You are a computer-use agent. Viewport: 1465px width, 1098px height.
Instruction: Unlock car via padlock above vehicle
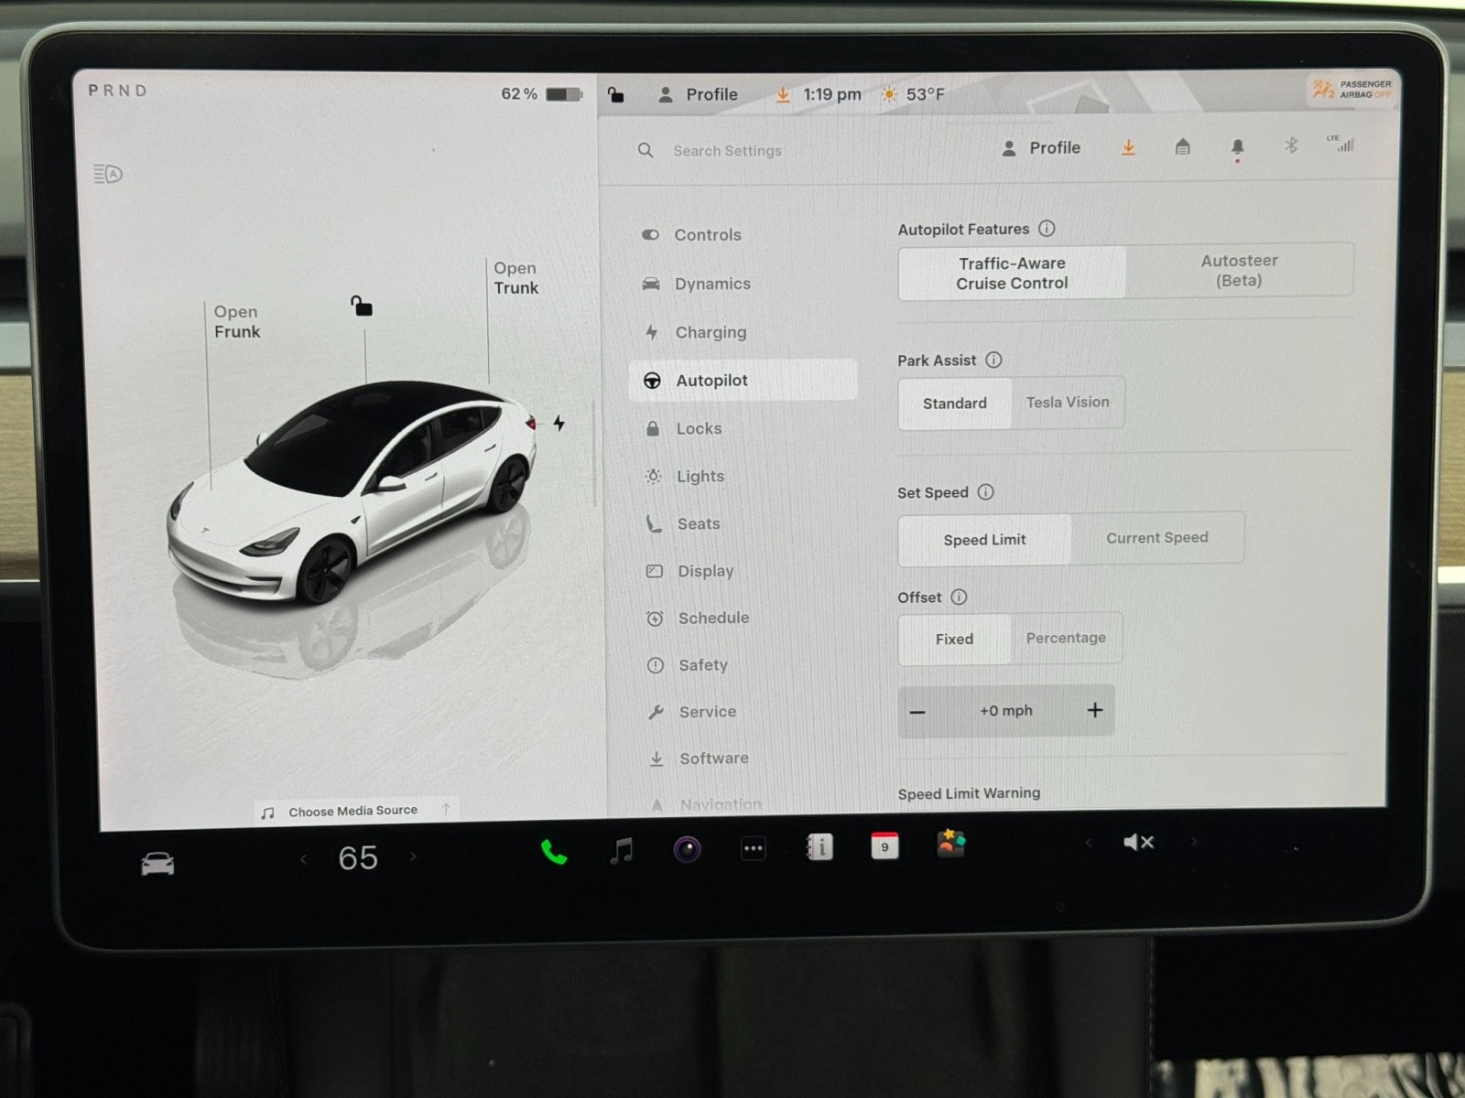coord(362,306)
